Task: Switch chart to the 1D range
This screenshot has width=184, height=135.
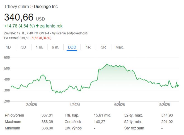Action: tap(8, 47)
